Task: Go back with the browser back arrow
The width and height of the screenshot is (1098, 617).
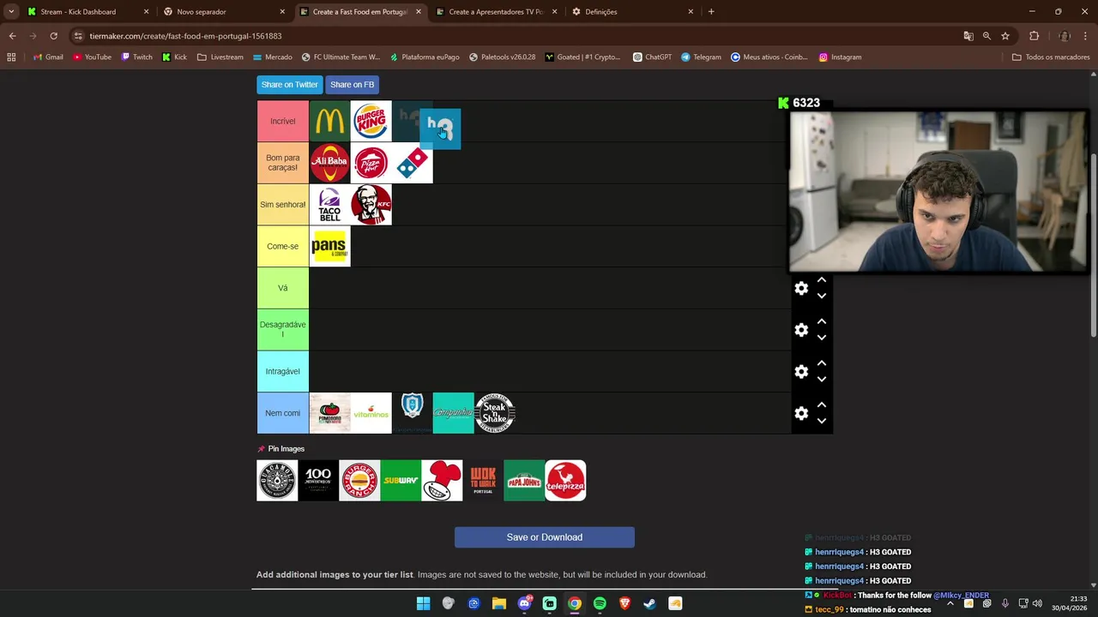Action: point(12,36)
